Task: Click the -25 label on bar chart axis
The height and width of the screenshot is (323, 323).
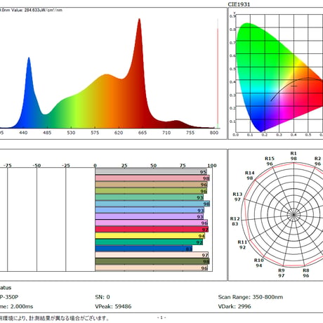Action: pos(66,166)
